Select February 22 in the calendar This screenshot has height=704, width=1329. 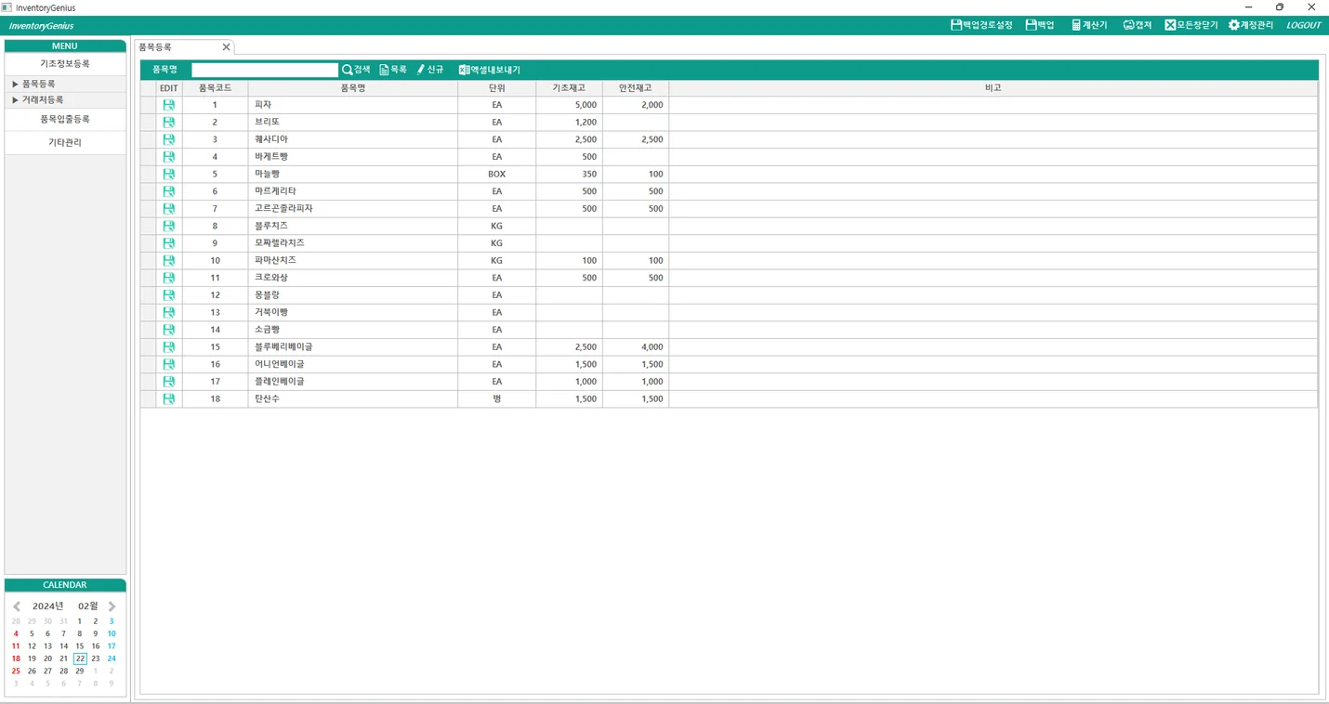(80, 658)
